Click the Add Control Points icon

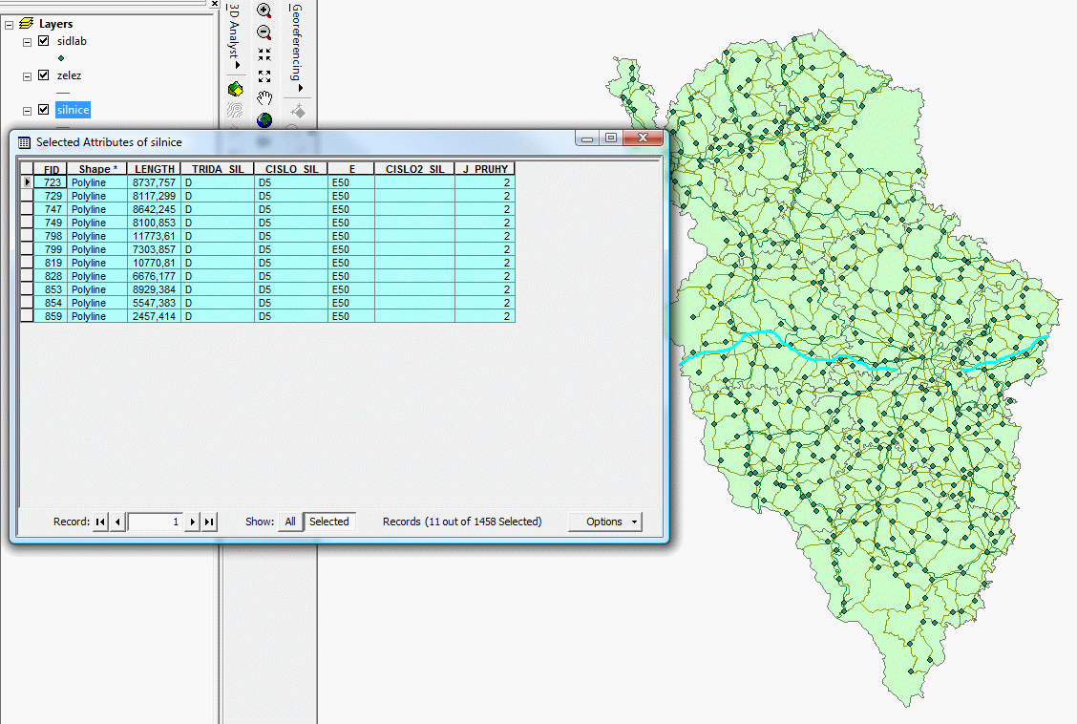coord(297,111)
